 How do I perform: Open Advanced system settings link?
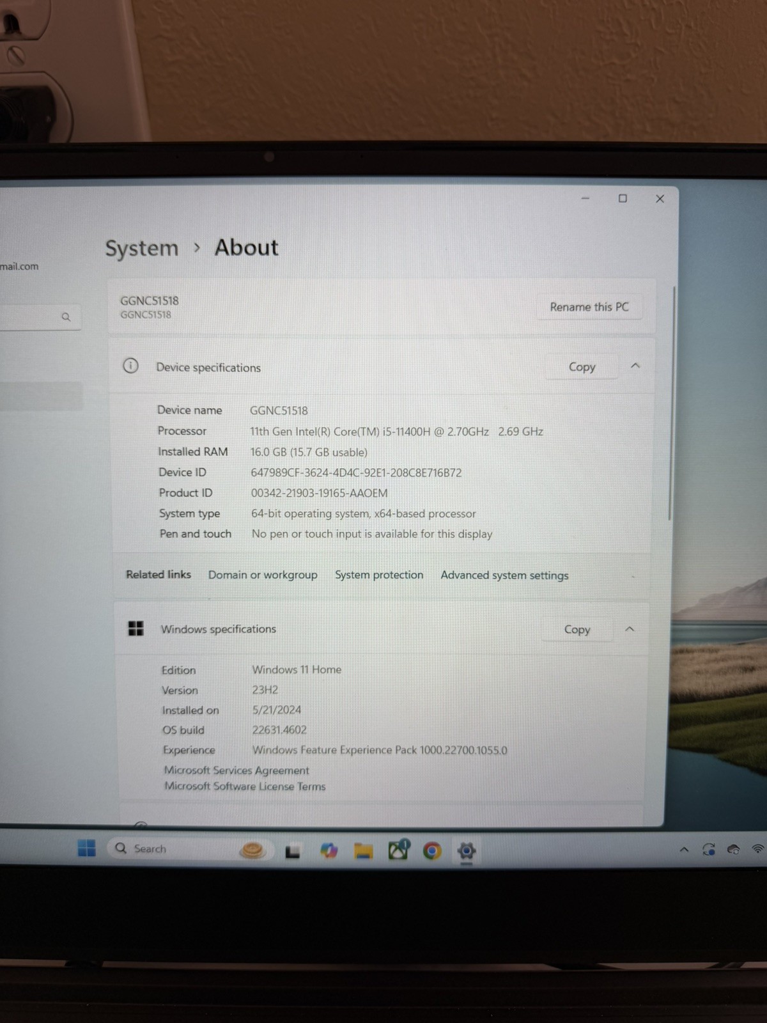504,575
